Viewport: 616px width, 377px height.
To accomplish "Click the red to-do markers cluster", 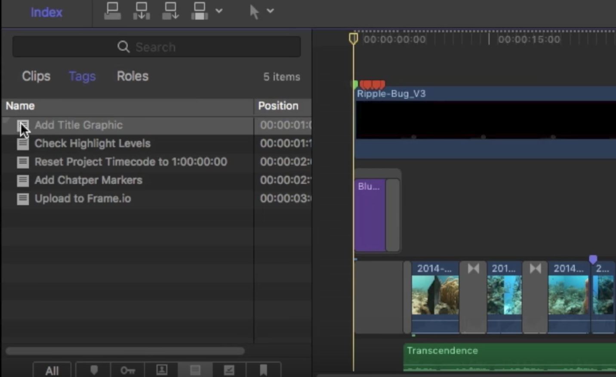I will (373, 85).
